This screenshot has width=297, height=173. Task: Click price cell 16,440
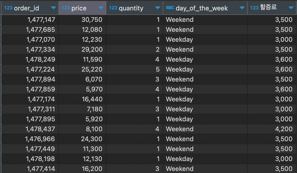83,99
